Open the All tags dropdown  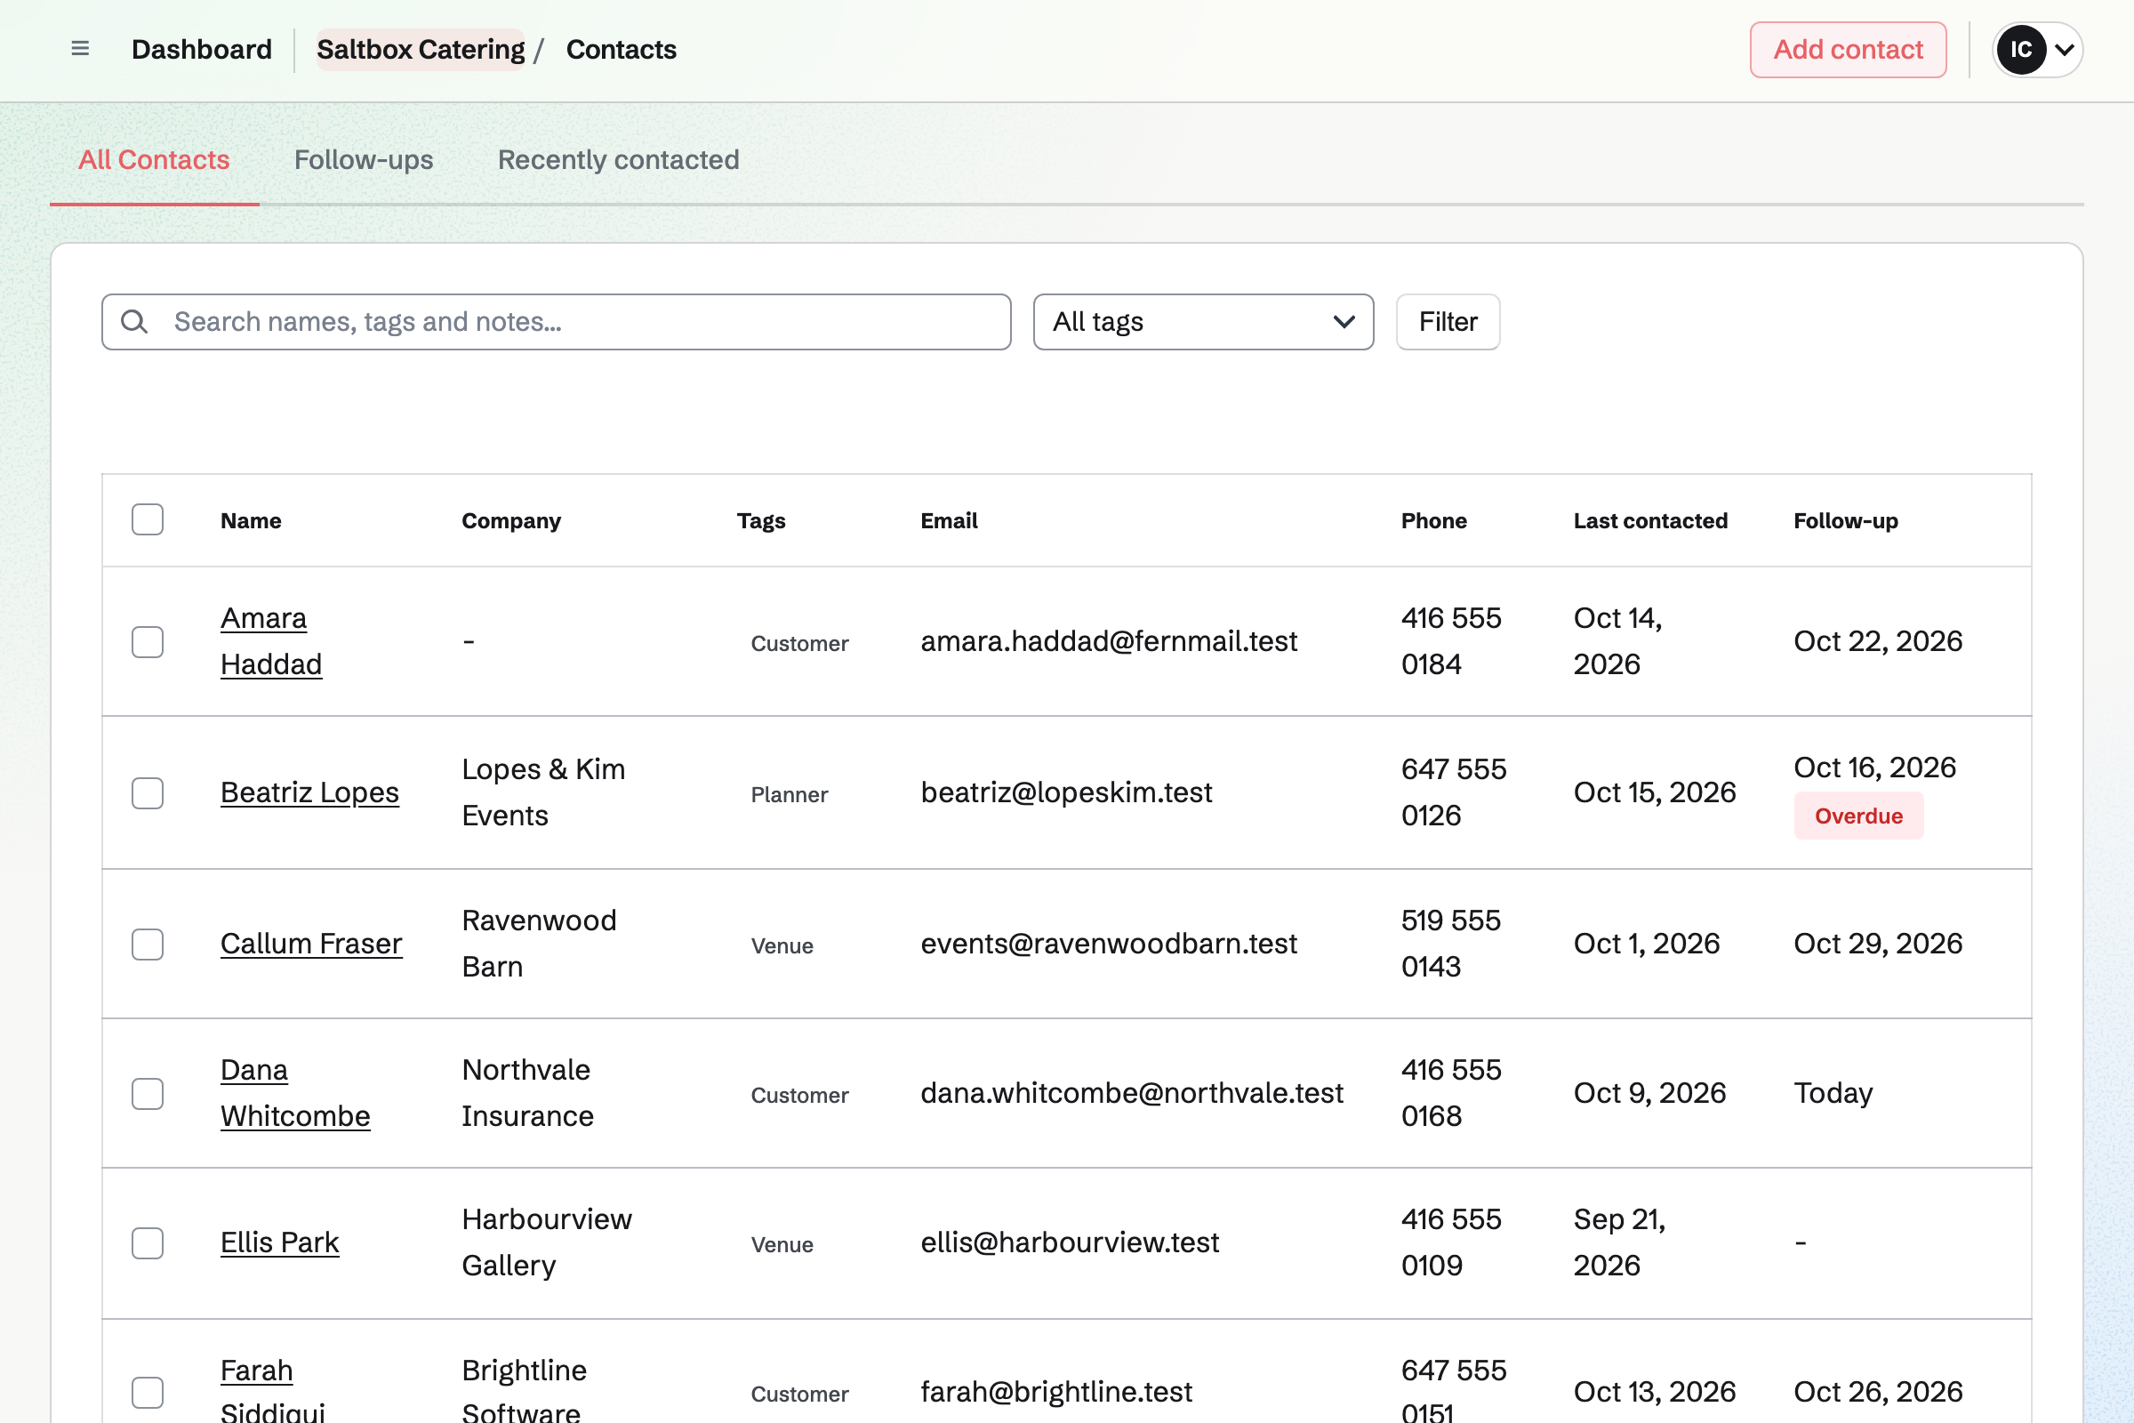click(1203, 321)
